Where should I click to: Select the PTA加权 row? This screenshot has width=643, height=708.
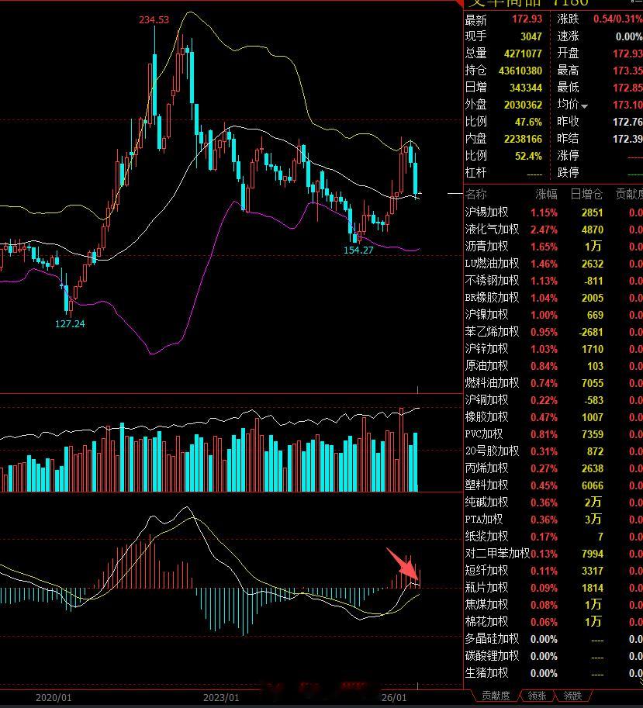click(x=554, y=520)
